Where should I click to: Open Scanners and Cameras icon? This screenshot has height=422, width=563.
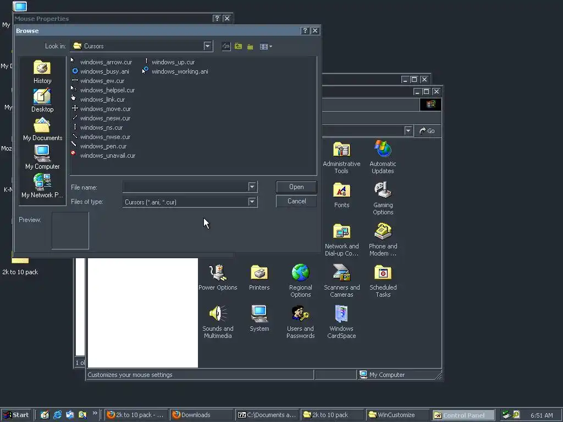coord(341,281)
